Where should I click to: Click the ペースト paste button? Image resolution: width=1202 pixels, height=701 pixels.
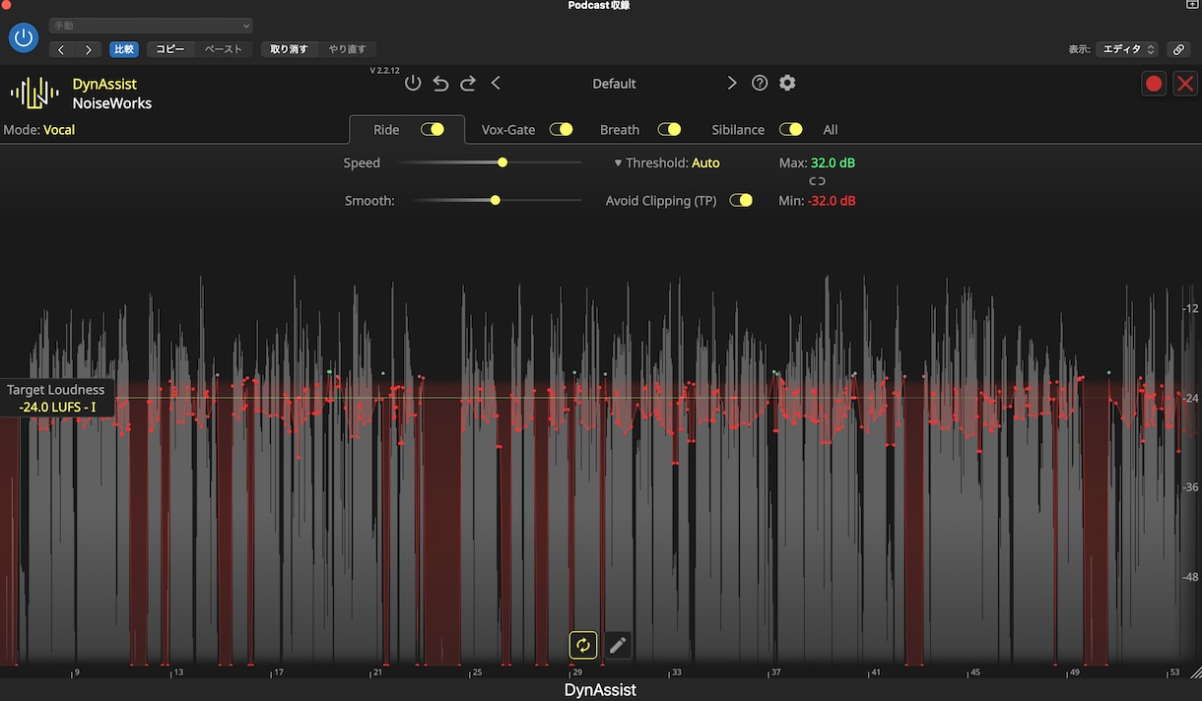224,49
